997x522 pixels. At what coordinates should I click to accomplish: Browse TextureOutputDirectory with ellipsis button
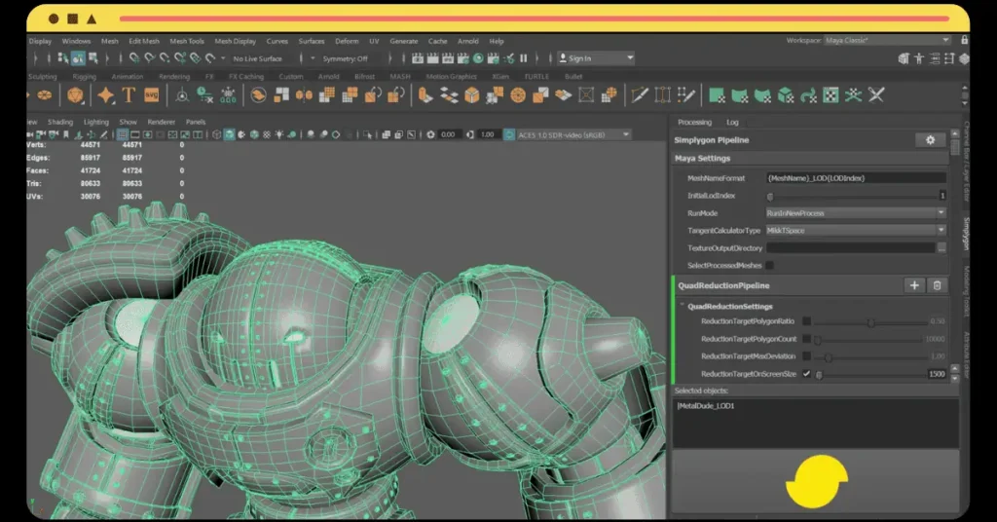tap(942, 248)
